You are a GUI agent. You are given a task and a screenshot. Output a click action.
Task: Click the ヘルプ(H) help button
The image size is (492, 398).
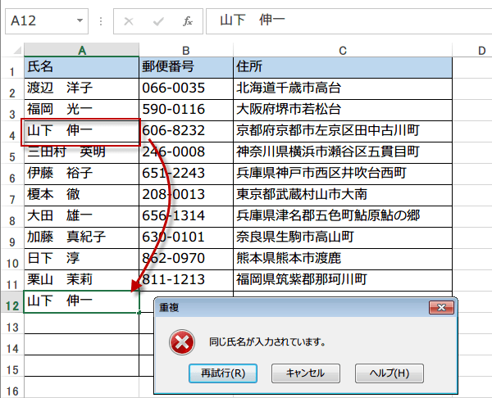point(389,373)
